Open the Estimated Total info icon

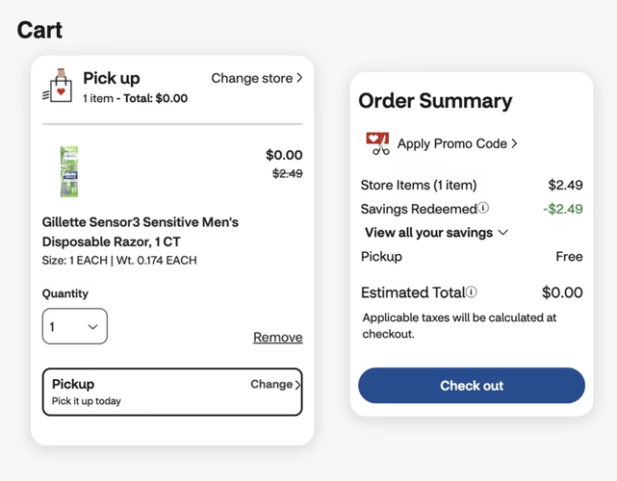tap(471, 292)
